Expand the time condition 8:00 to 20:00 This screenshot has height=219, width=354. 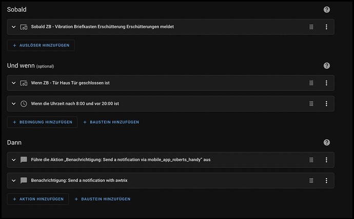14,103
